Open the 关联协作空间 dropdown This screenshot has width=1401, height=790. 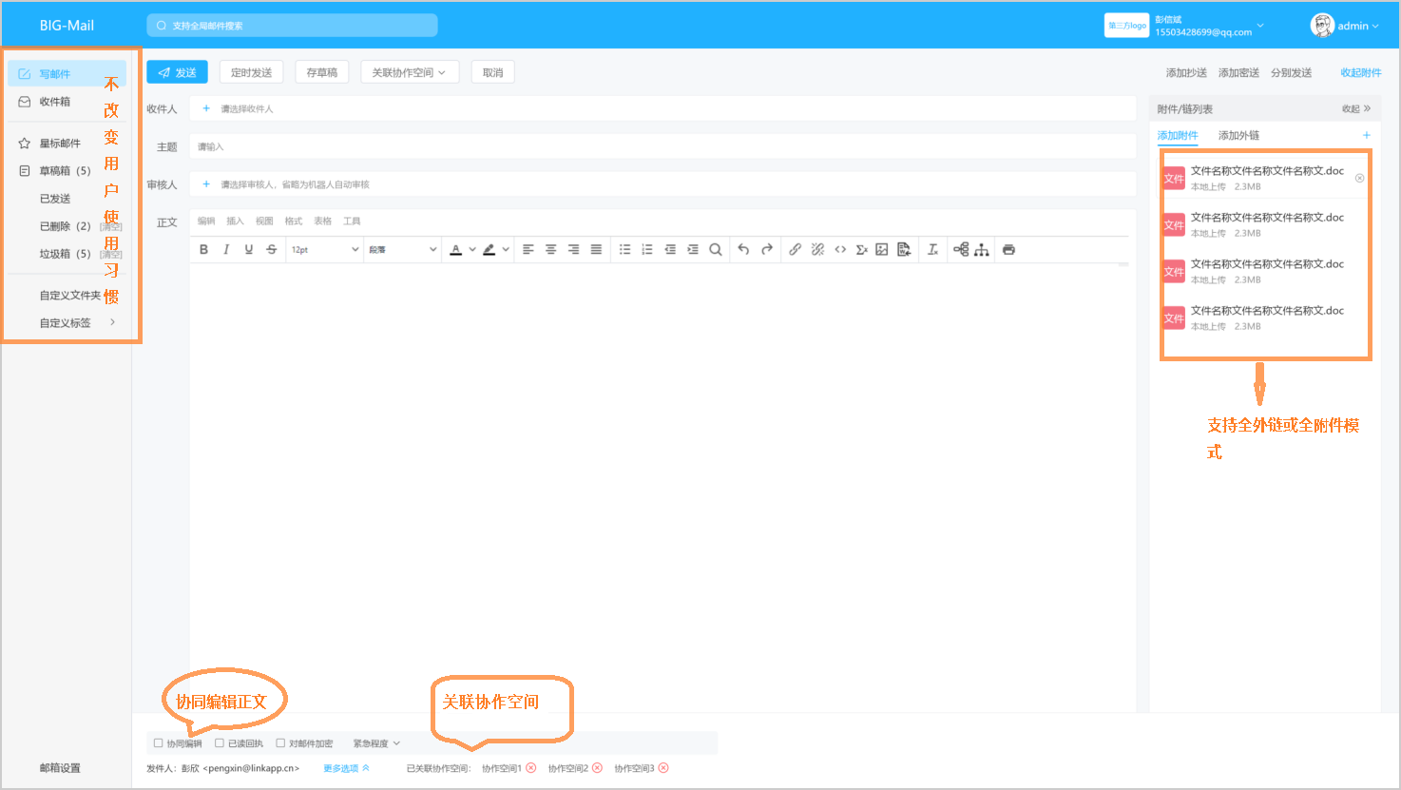coord(409,72)
